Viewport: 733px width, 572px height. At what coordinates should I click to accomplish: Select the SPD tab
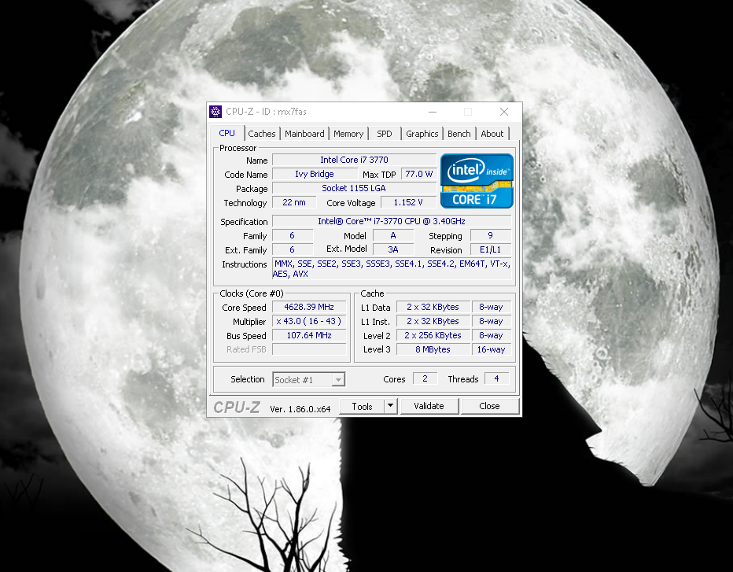385,134
